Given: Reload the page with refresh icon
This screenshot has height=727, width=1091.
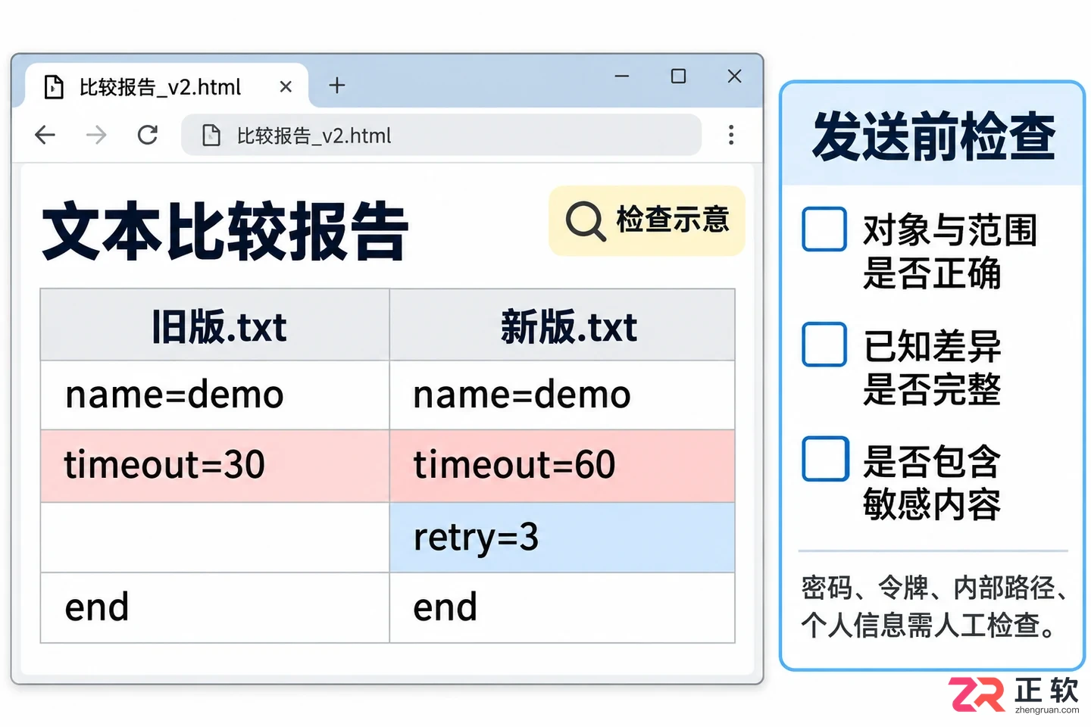Looking at the screenshot, I should click(x=148, y=135).
